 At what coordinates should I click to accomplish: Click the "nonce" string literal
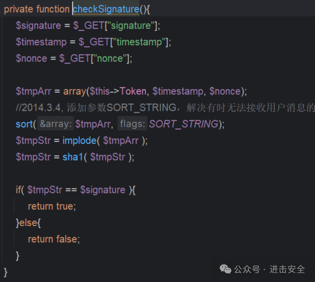click(110, 58)
